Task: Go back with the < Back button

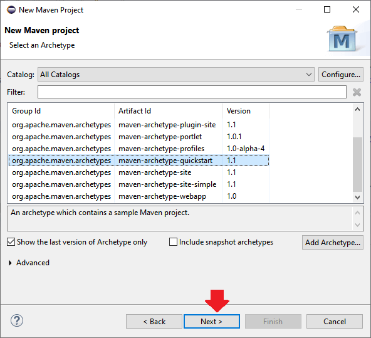Action: coord(154,322)
